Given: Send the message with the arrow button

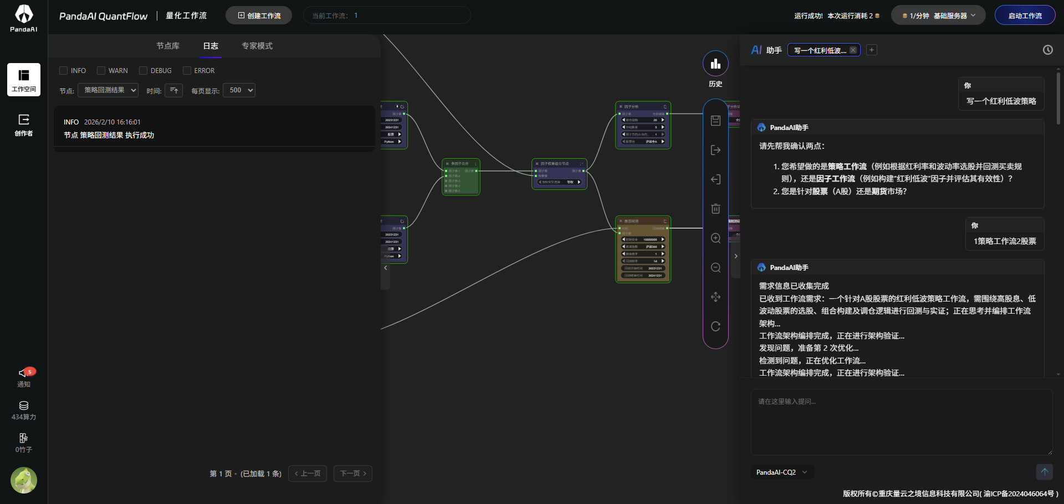Looking at the screenshot, I should (x=1044, y=472).
